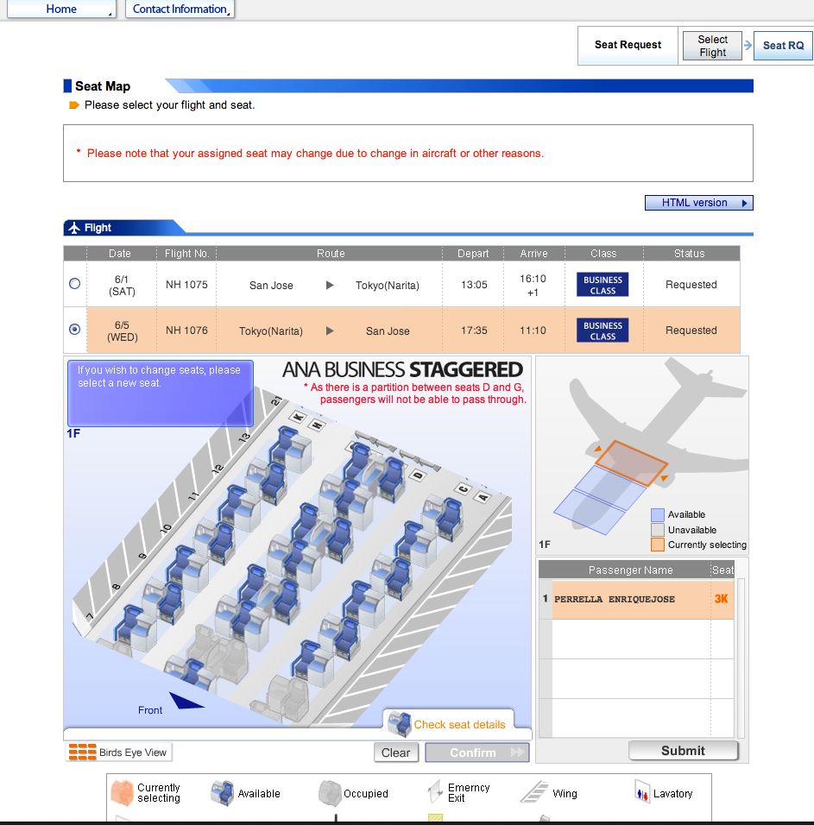Click the Seat Request heading
The width and height of the screenshot is (814, 825).
pyautogui.click(x=628, y=45)
